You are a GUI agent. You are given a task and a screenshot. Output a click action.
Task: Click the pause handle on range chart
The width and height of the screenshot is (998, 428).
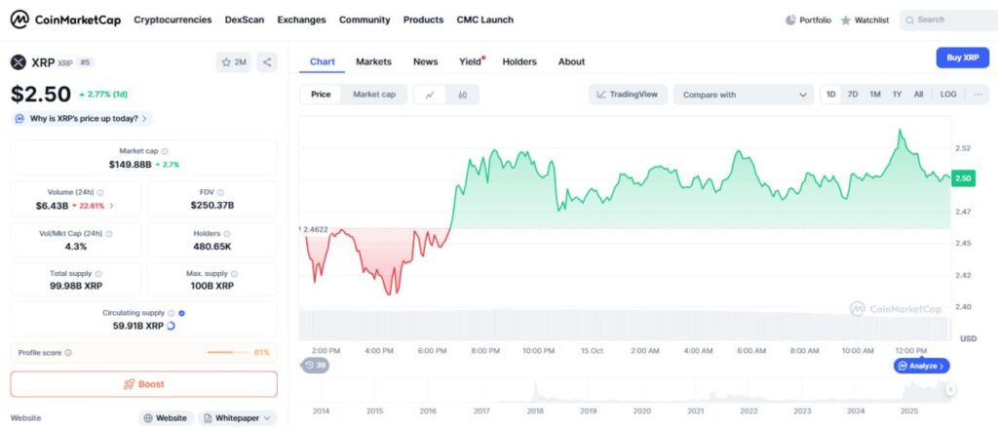(951, 389)
